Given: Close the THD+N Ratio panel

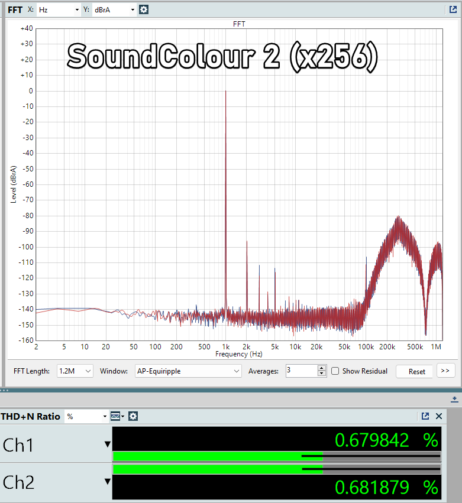Looking at the screenshot, I should pyautogui.click(x=439, y=416).
